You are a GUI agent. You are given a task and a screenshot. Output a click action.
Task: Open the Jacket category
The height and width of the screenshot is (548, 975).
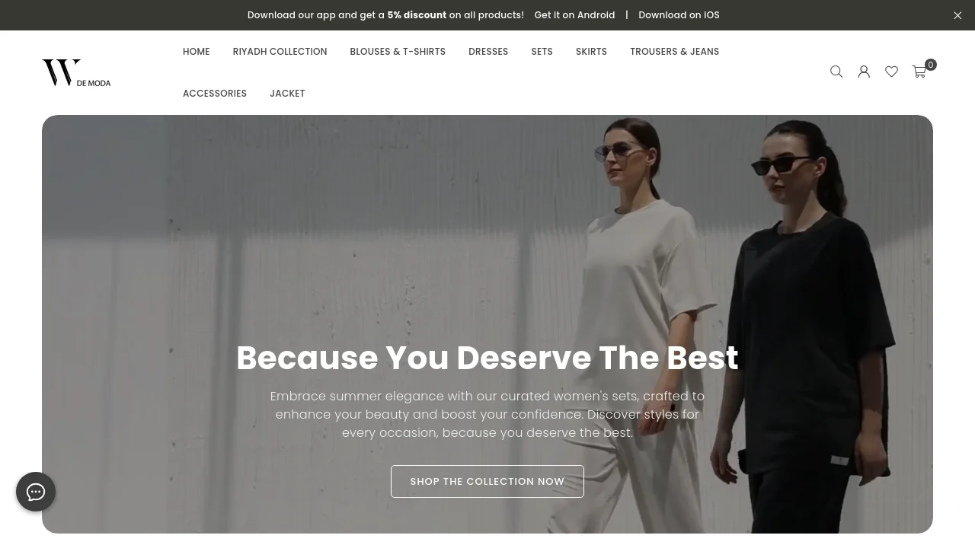tap(287, 94)
